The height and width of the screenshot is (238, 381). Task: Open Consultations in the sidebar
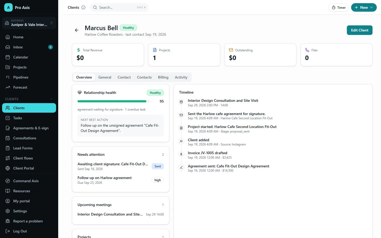29,138
